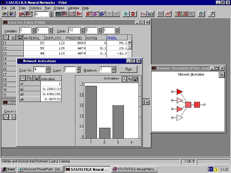
Task: Open the Train menu
Action: [x=22, y=8]
